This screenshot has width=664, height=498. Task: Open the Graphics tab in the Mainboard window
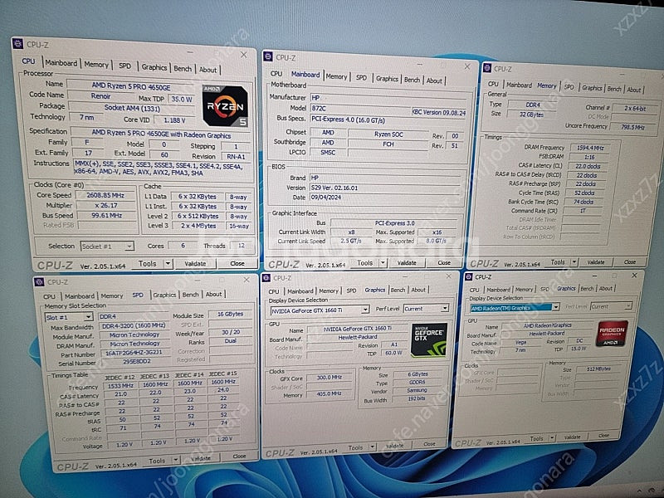click(387, 78)
